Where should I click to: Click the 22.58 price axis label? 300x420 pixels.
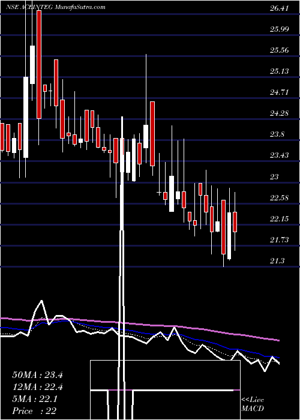[280, 198]
